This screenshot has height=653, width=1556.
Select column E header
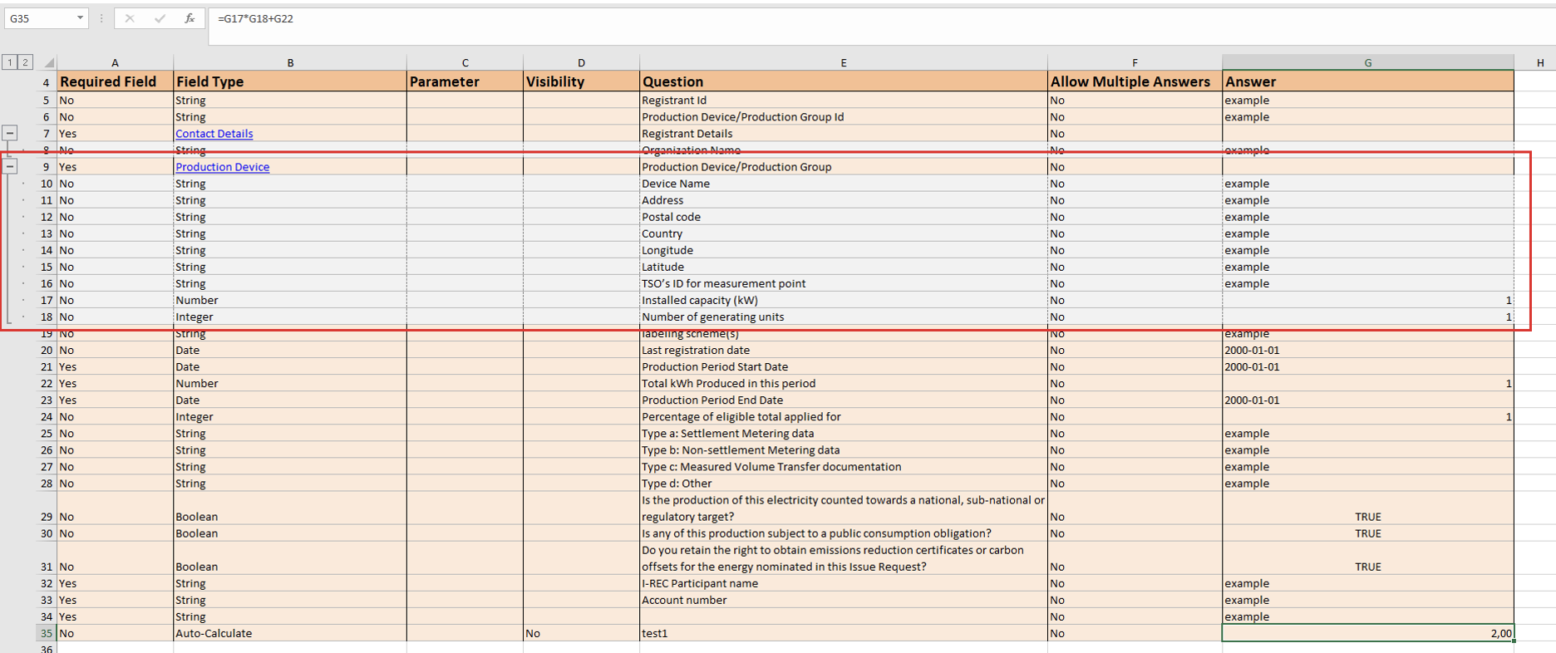(843, 62)
